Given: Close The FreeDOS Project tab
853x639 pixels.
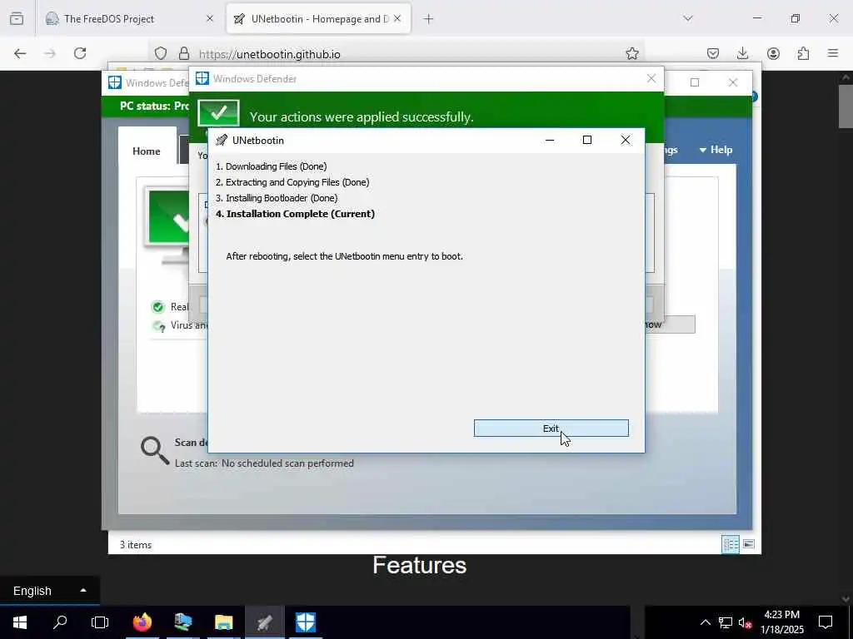Looking at the screenshot, I should click(x=210, y=18).
